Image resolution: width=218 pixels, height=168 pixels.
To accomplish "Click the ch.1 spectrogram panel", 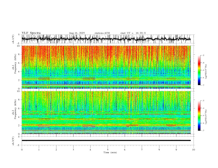I will pos(106,67).
